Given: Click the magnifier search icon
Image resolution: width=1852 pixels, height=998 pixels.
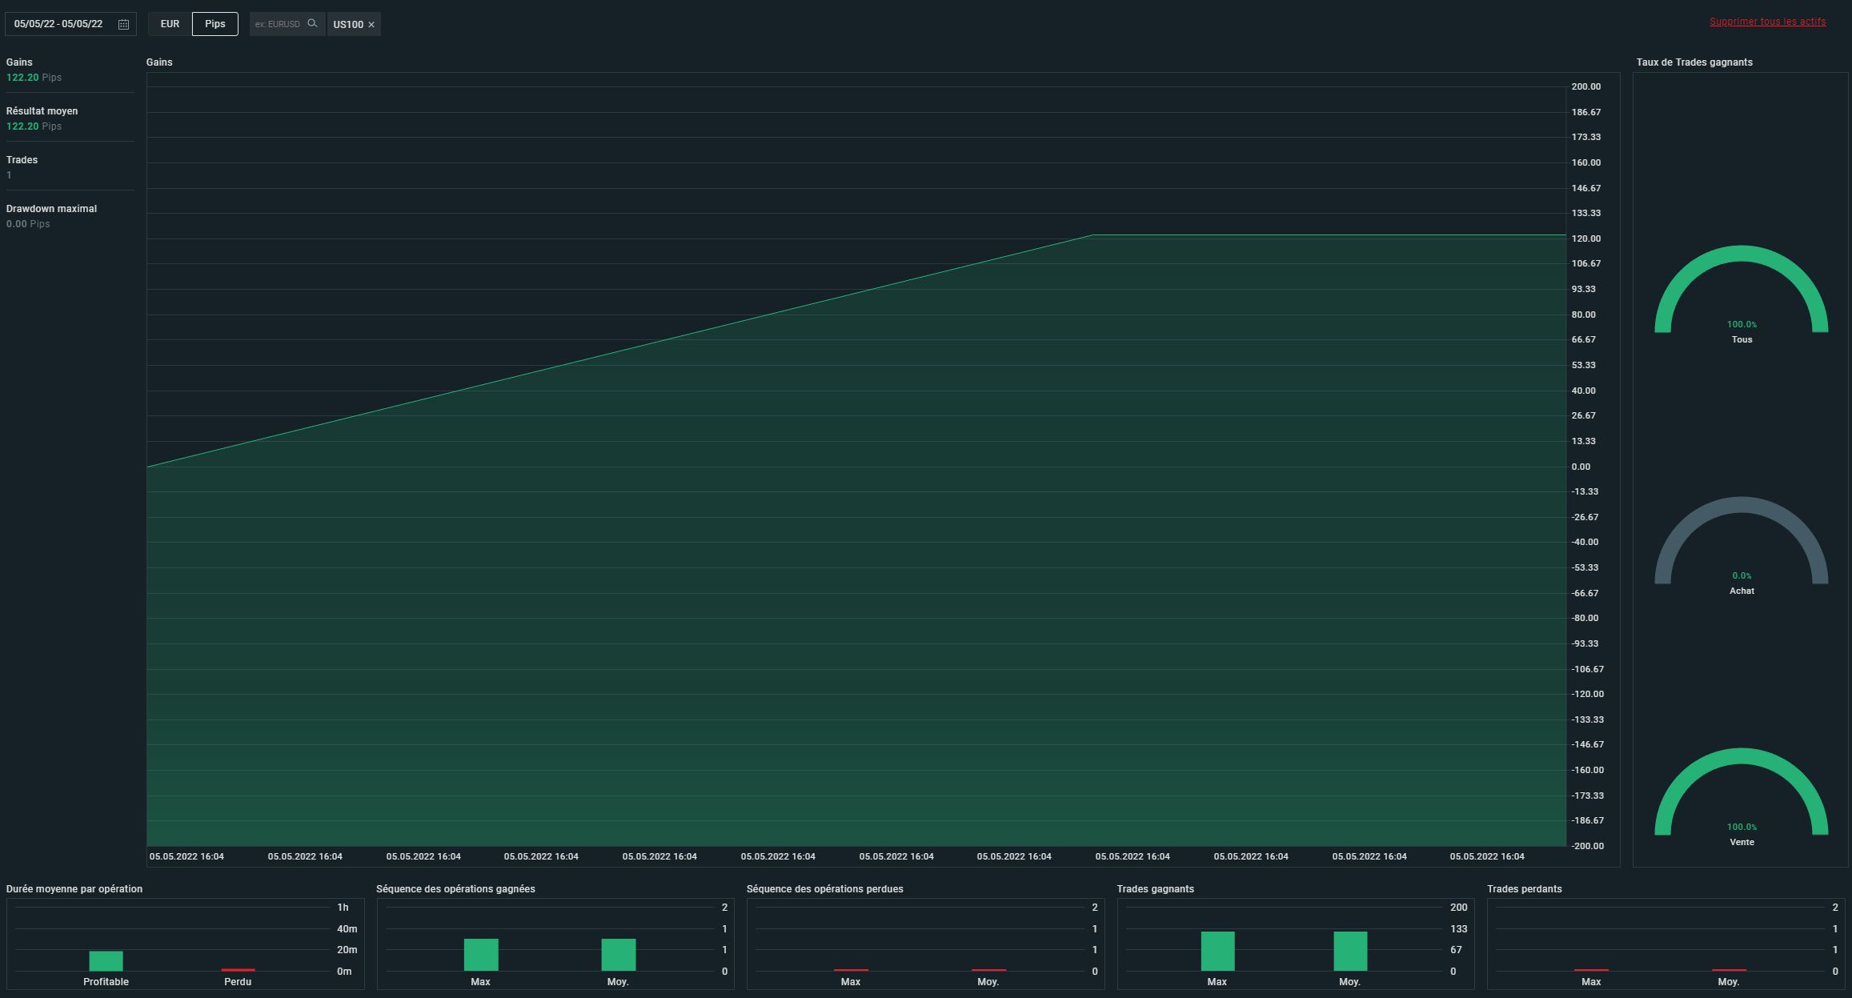Looking at the screenshot, I should pos(312,23).
